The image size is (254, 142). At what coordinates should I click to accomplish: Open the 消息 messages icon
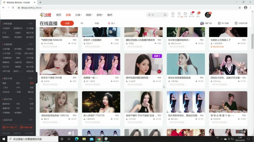(198, 14)
